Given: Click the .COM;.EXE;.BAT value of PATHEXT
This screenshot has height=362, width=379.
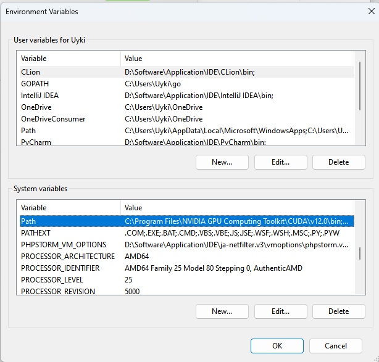Looking at the screenshot, I should [x=232, y=233].
